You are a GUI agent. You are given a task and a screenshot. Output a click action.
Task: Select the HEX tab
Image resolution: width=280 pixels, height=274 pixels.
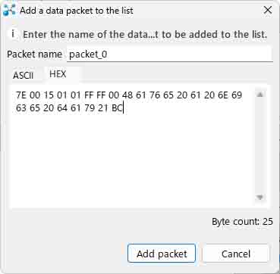point(58,74)
